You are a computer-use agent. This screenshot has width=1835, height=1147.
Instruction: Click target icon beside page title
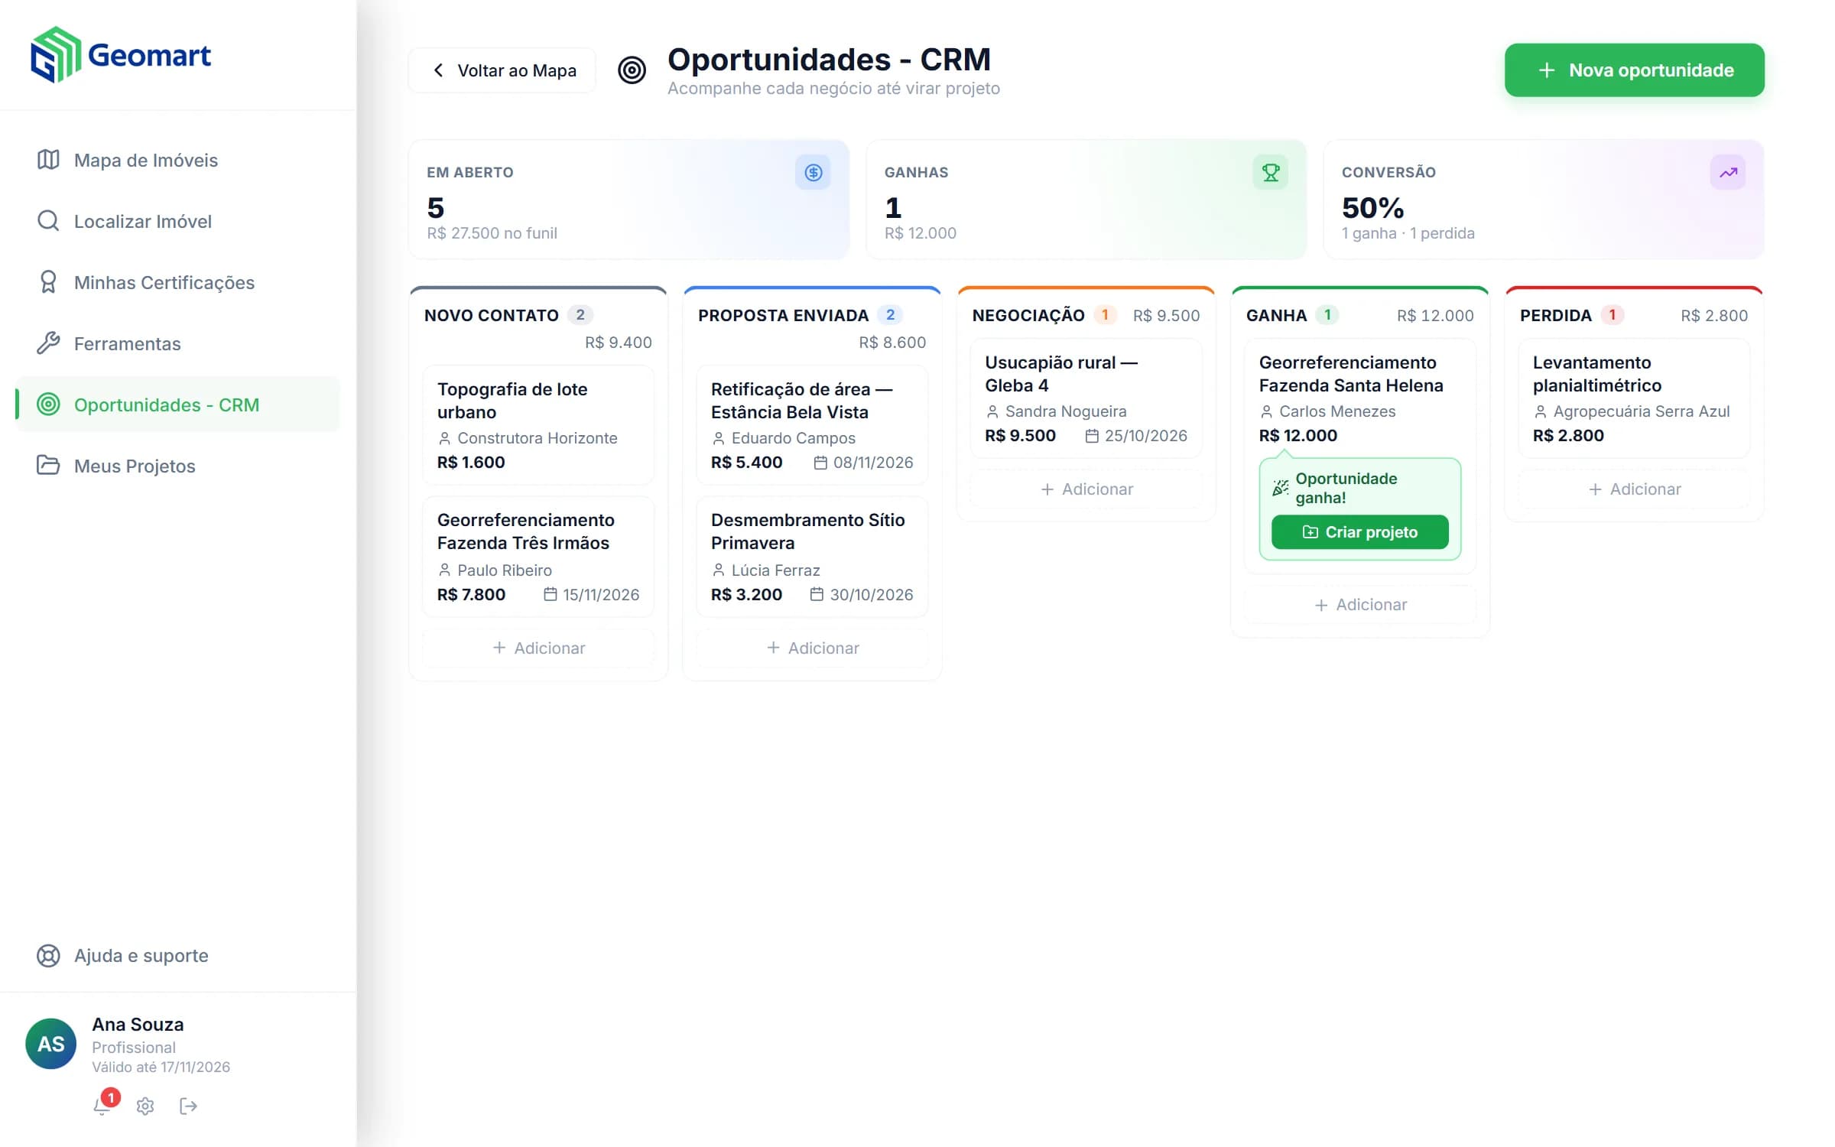[632, 70]
